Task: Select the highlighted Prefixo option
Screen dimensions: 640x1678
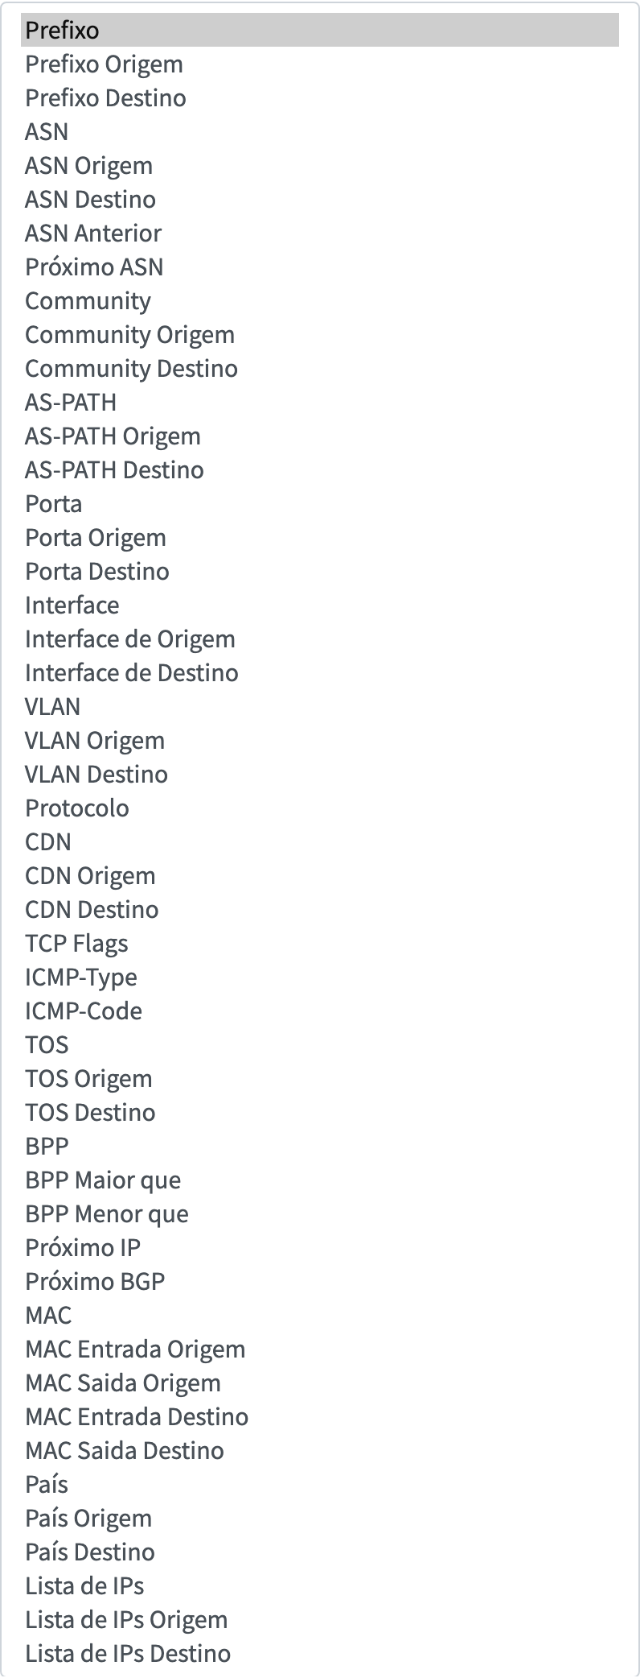Action: [x=320, y=30]
